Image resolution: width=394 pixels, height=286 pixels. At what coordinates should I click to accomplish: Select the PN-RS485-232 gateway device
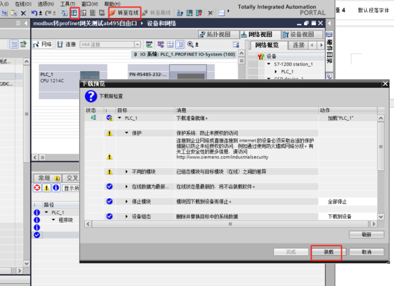pos(171,72)
